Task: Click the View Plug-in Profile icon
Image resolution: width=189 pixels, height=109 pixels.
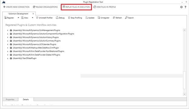Action: 94,7
